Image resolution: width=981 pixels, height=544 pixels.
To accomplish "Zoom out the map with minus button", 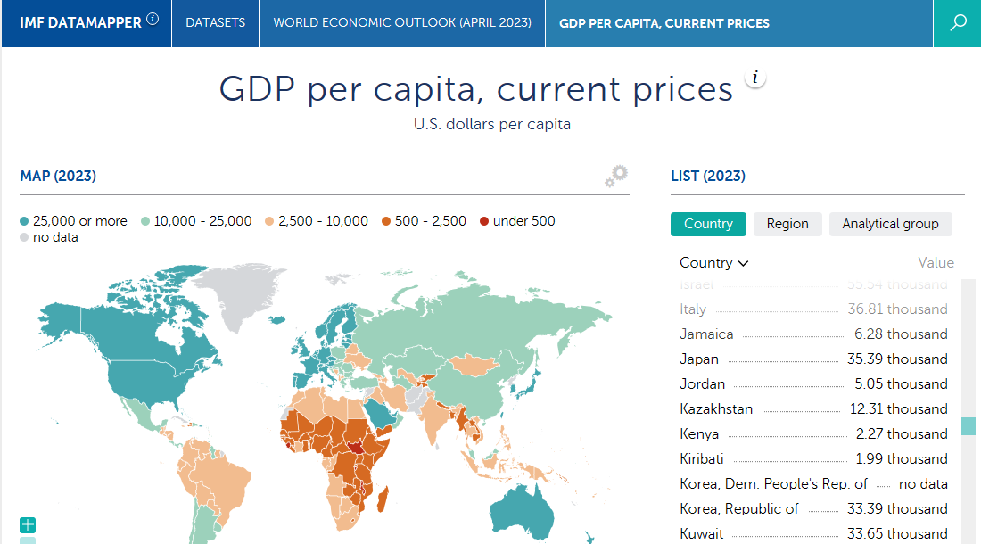I will click(28, 540).
